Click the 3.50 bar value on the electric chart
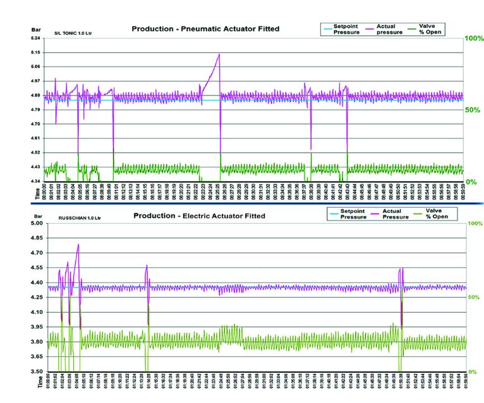 [37, 371]
